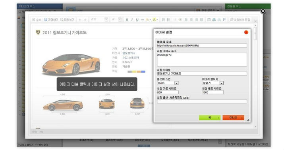Viewport: 284px width, 150px height.
Task: Click the 새창 가로 사이즈 field with 850
Action: click(168, 92)
